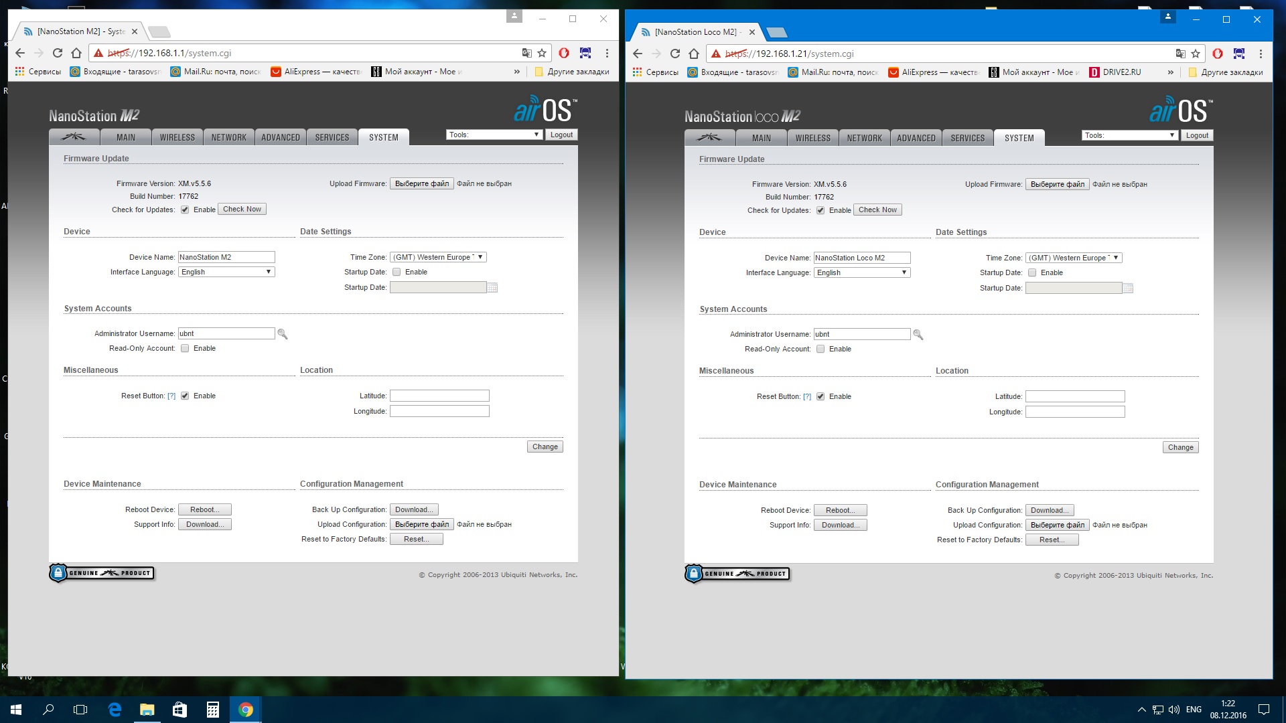Click Opera extension icon in left browser toolbar
Image resolution: width=1286 pixels, height=723 pixels.
pos(564,53)
